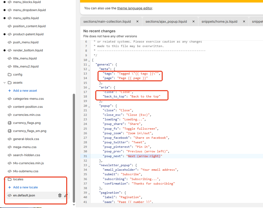Click Add a new asset
Screen dimensions: 263x208
25,91
